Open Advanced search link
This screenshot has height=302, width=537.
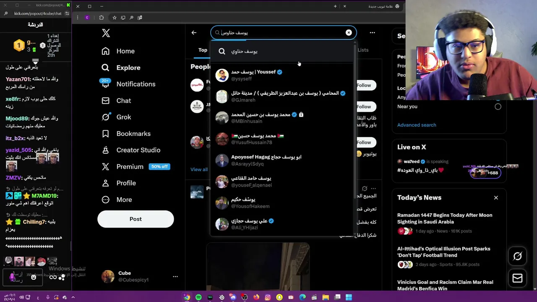(x=417, y=125)
